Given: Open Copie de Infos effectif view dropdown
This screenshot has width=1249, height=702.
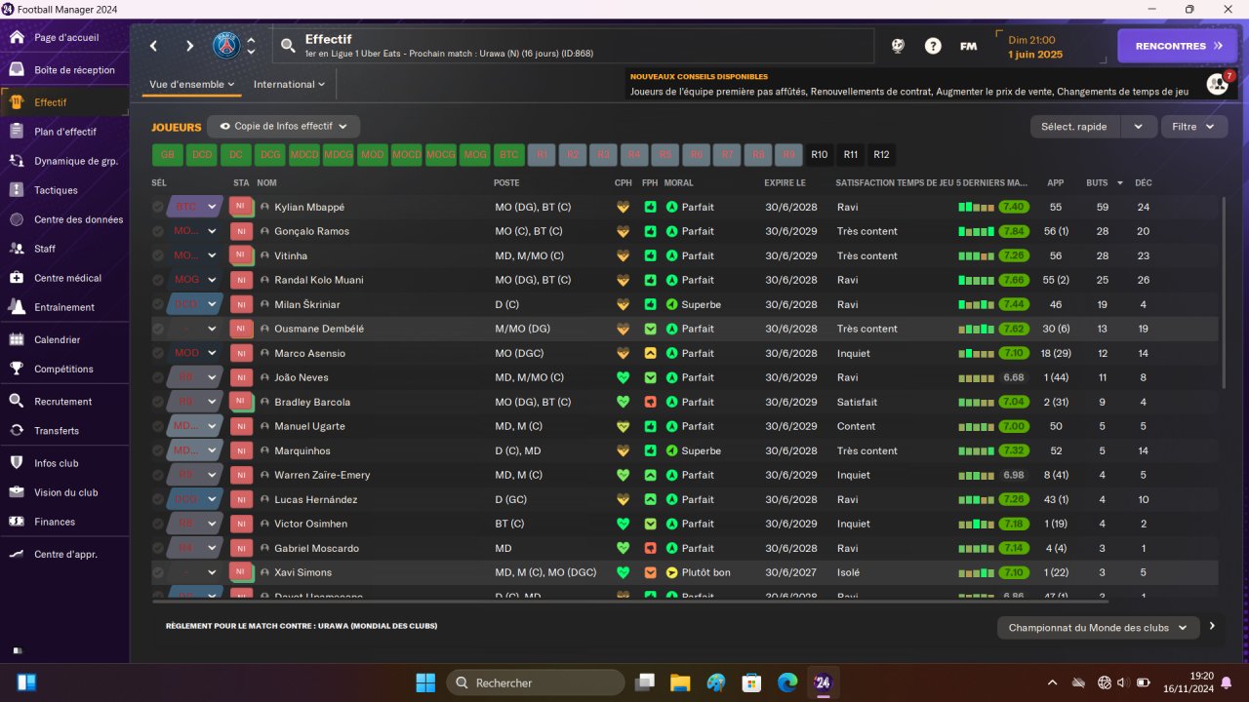Looking at the screenshot, I should pyautogui.click(x=284, y=127).
